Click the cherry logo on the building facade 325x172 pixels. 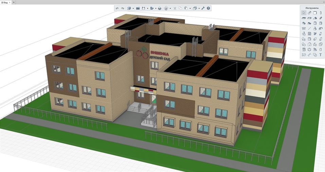[x=142, y=53]
